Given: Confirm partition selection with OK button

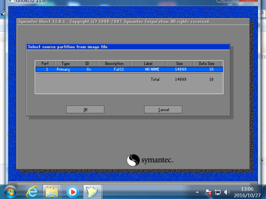Looking at the screenshot, I should click(x=85, y=110).
